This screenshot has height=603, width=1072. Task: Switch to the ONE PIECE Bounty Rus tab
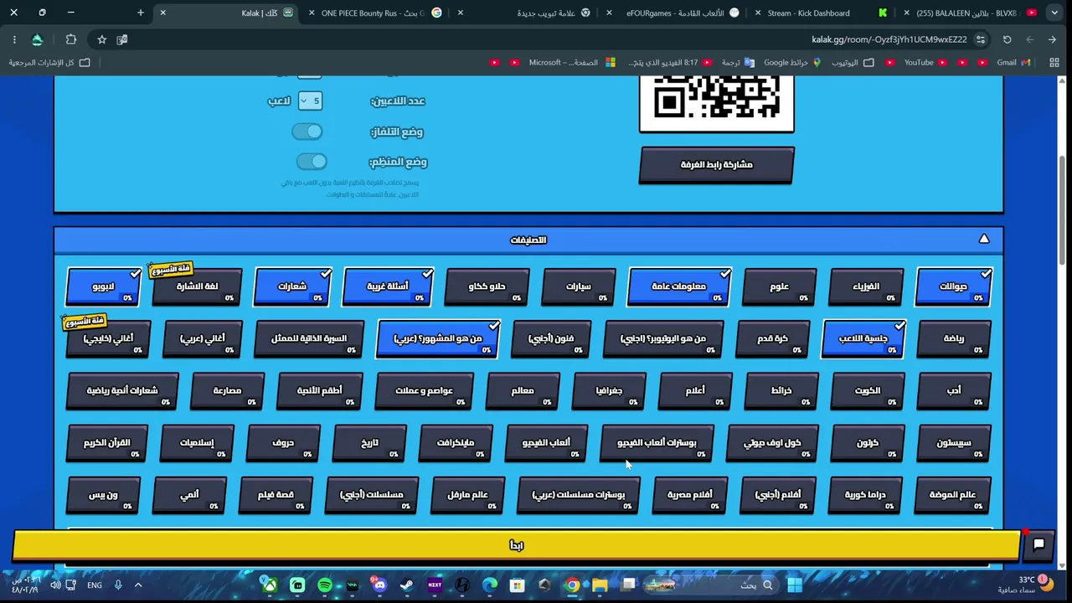pyautogui.click(x=373, y=13)
